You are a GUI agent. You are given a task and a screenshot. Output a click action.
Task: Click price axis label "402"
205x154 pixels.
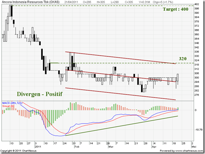(196, 4)
